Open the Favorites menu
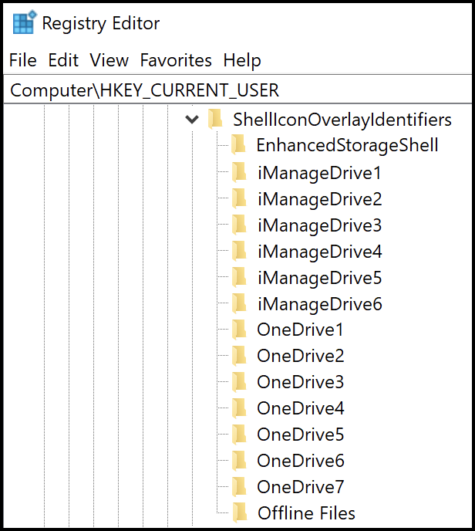This screenshot has width=475, height=531. (176, 60)
